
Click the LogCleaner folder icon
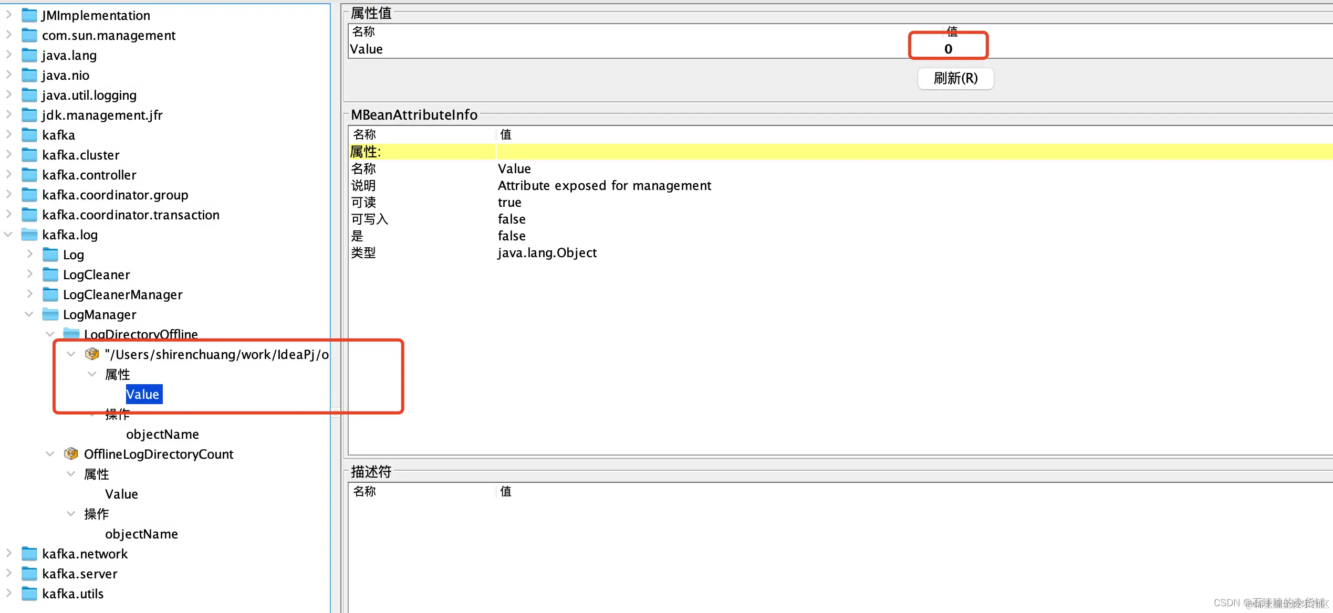point(50,274)
